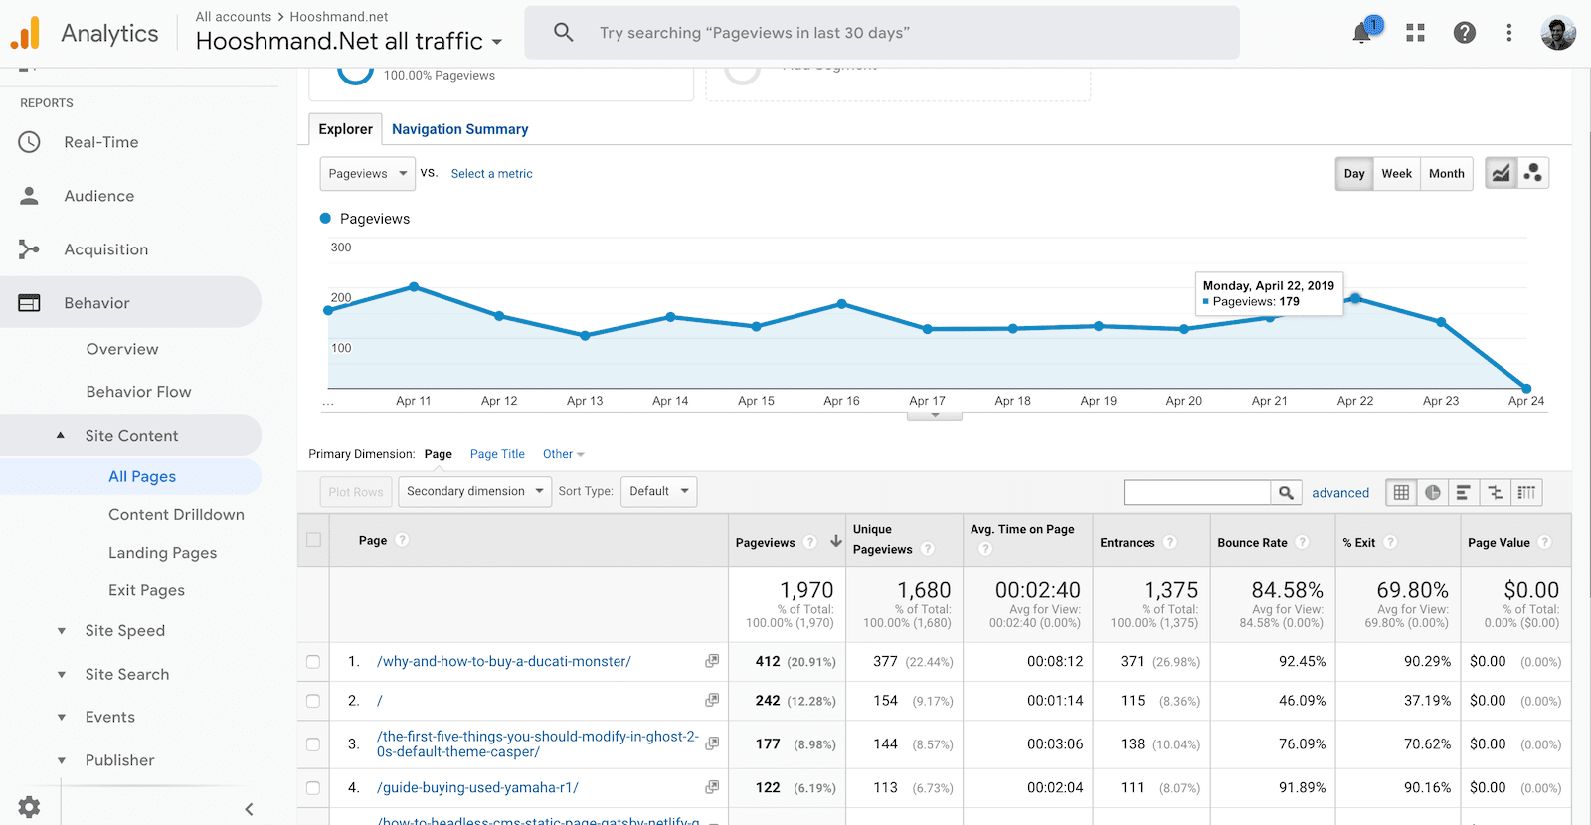The image size is (1591, 825).
Task: Open the Pageviews metric dropdown
Action: [368, 173]
